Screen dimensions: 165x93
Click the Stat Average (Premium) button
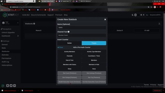click(x=94, y=73)
